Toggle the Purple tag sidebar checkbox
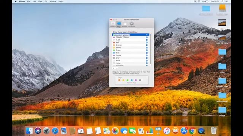 click(147, 56)
